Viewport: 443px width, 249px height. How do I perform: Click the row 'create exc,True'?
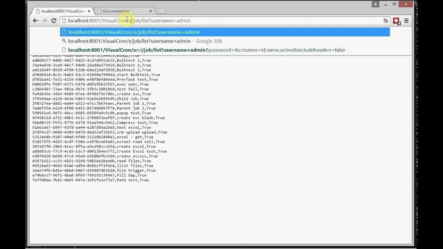coord(91,94)
